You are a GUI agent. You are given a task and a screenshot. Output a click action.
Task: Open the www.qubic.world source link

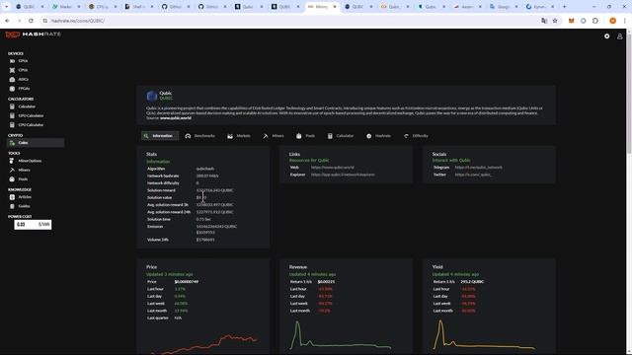pyautogui.click(x=176, y=118)
